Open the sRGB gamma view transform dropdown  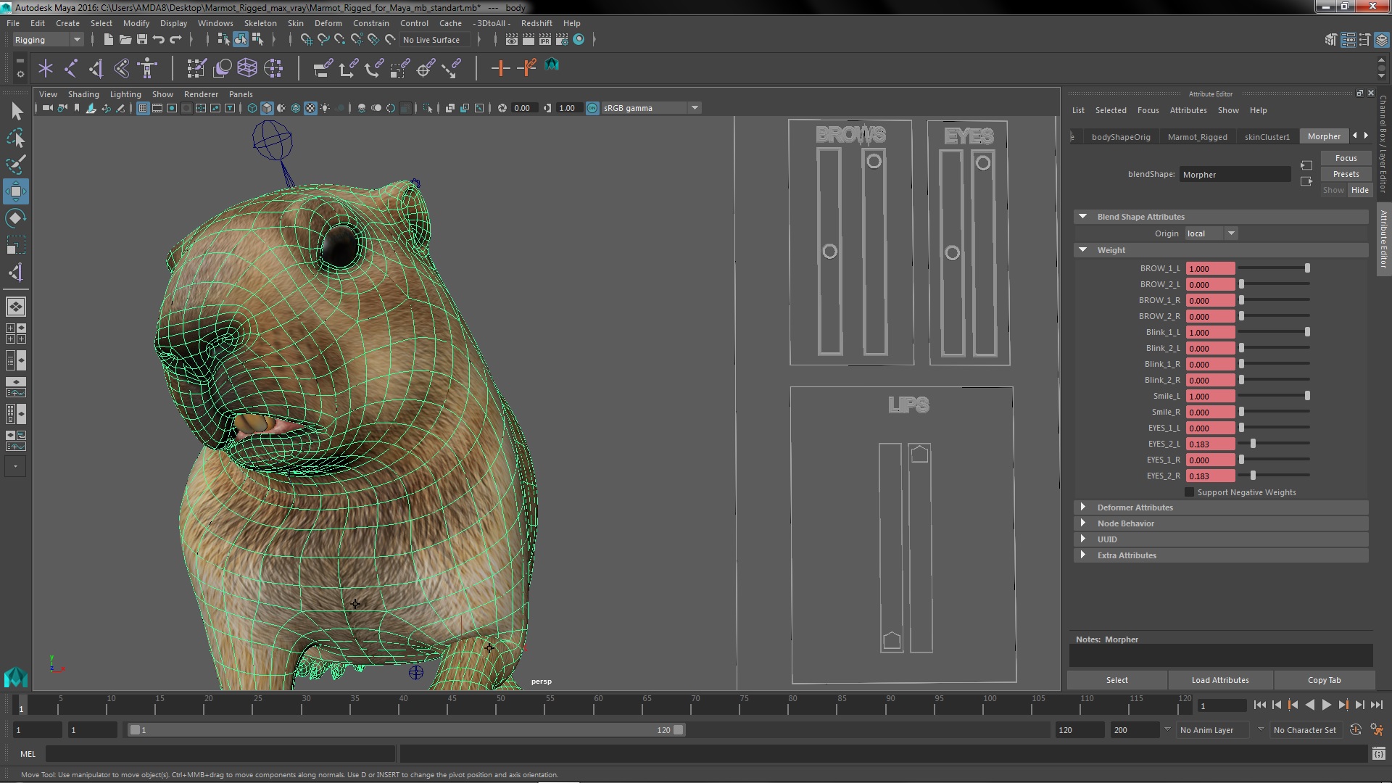coord(651,108)
